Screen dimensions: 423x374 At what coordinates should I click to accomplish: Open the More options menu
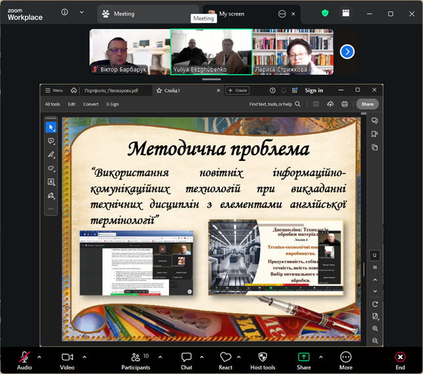(346, 361)
